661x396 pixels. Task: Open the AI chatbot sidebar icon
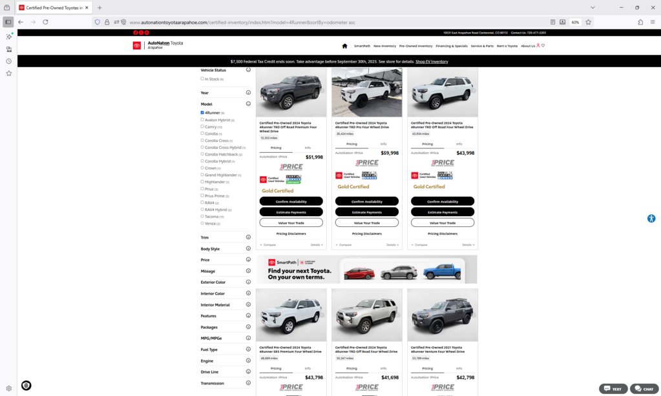pos(9,37)
